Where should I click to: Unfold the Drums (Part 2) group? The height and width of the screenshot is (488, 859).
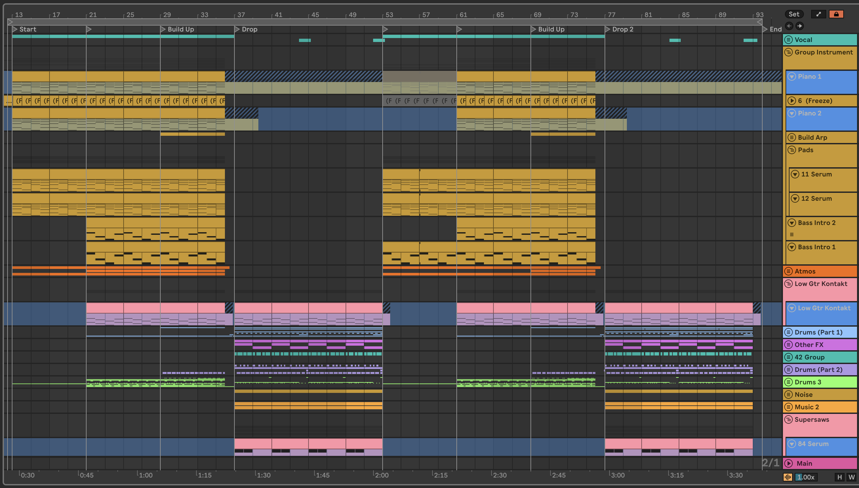[x=788, y=370]
